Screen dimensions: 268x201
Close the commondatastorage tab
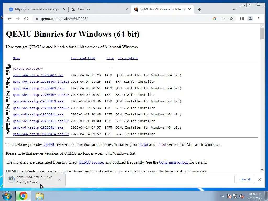(64, 9)
